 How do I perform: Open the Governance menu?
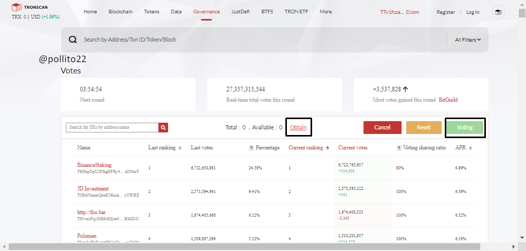click(206, 12)
